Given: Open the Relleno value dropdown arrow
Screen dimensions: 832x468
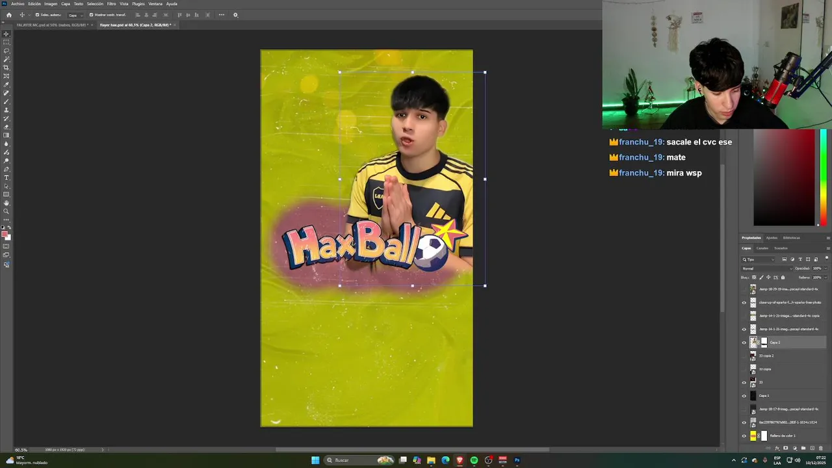Looking at the screenshot, I should coord(825,278).
